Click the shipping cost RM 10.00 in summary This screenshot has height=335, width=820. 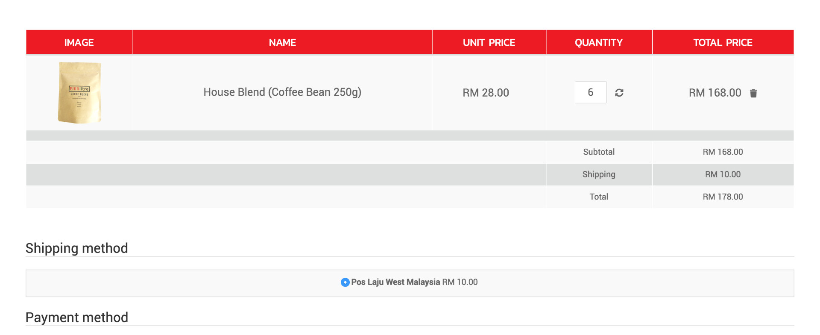pyautogui.click(x=723, y=174)
